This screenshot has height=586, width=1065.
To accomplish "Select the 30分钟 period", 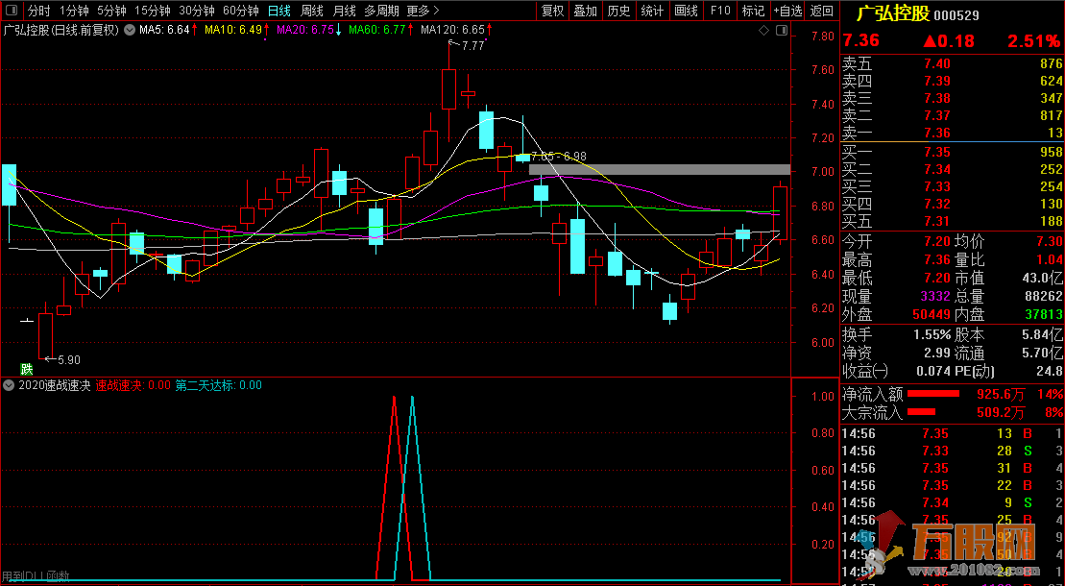I will tap(197, 11).
